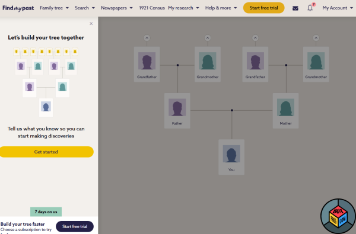Select the Mother card in tree
This screenshot has width=356, height=234.
click(285, 111)
